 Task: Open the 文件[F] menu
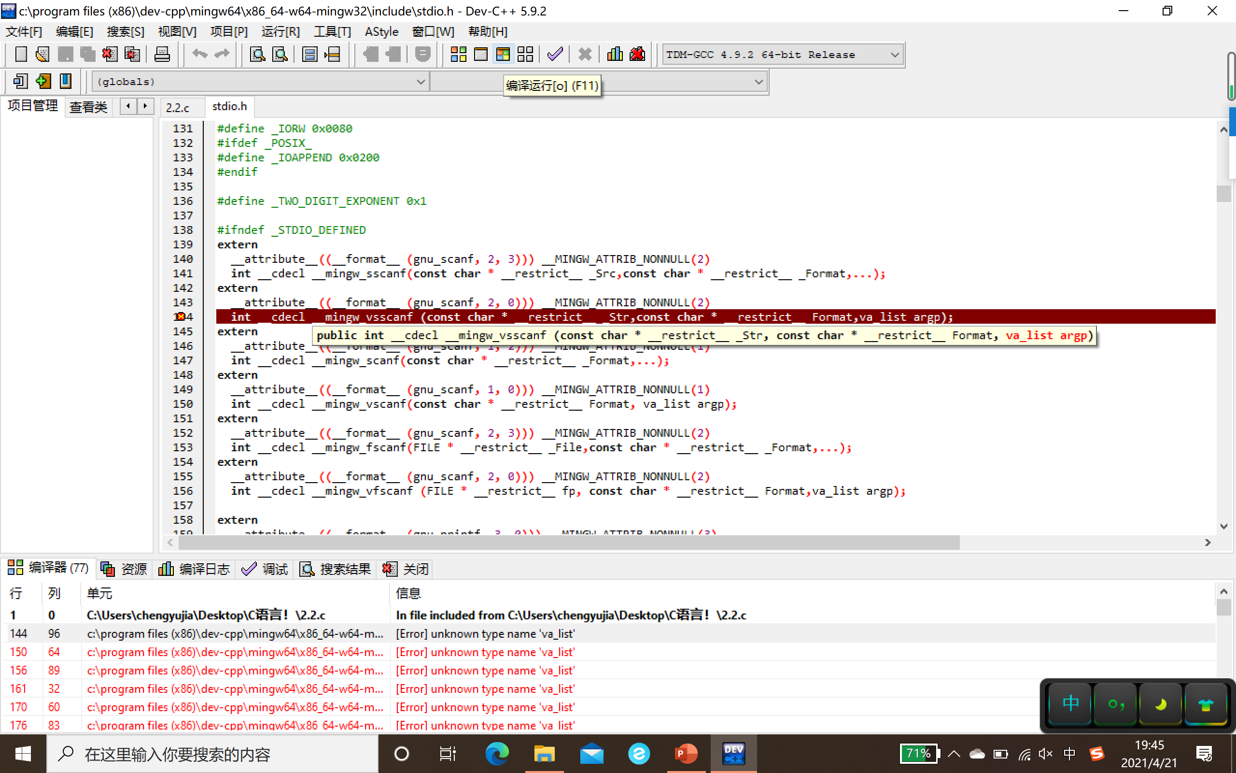point(24,32)
